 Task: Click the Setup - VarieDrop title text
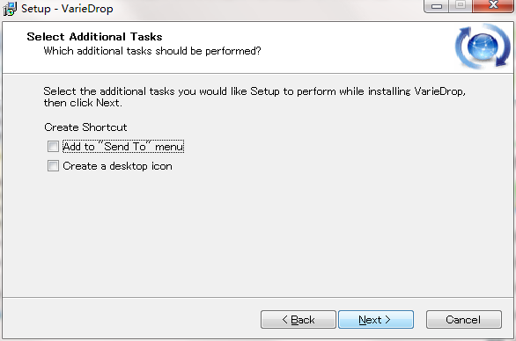[67, 9]
